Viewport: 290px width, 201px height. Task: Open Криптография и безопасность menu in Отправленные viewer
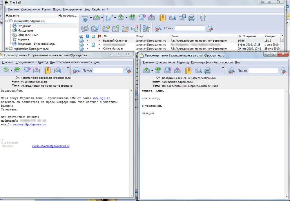pos(71,62)
